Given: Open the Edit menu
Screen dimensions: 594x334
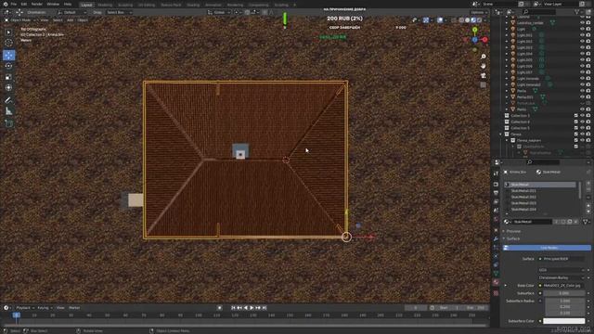Looking at the screenshot, I should click(24, 4).
